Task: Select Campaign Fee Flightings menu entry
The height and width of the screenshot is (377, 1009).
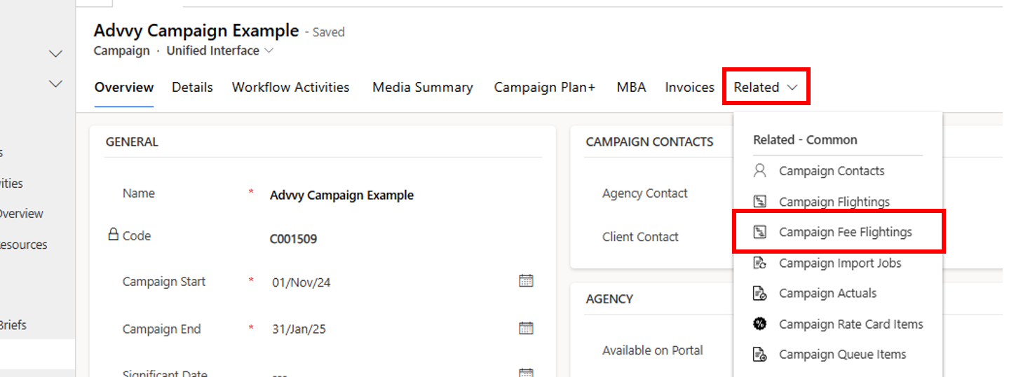Action: click(x=845, y=232)
